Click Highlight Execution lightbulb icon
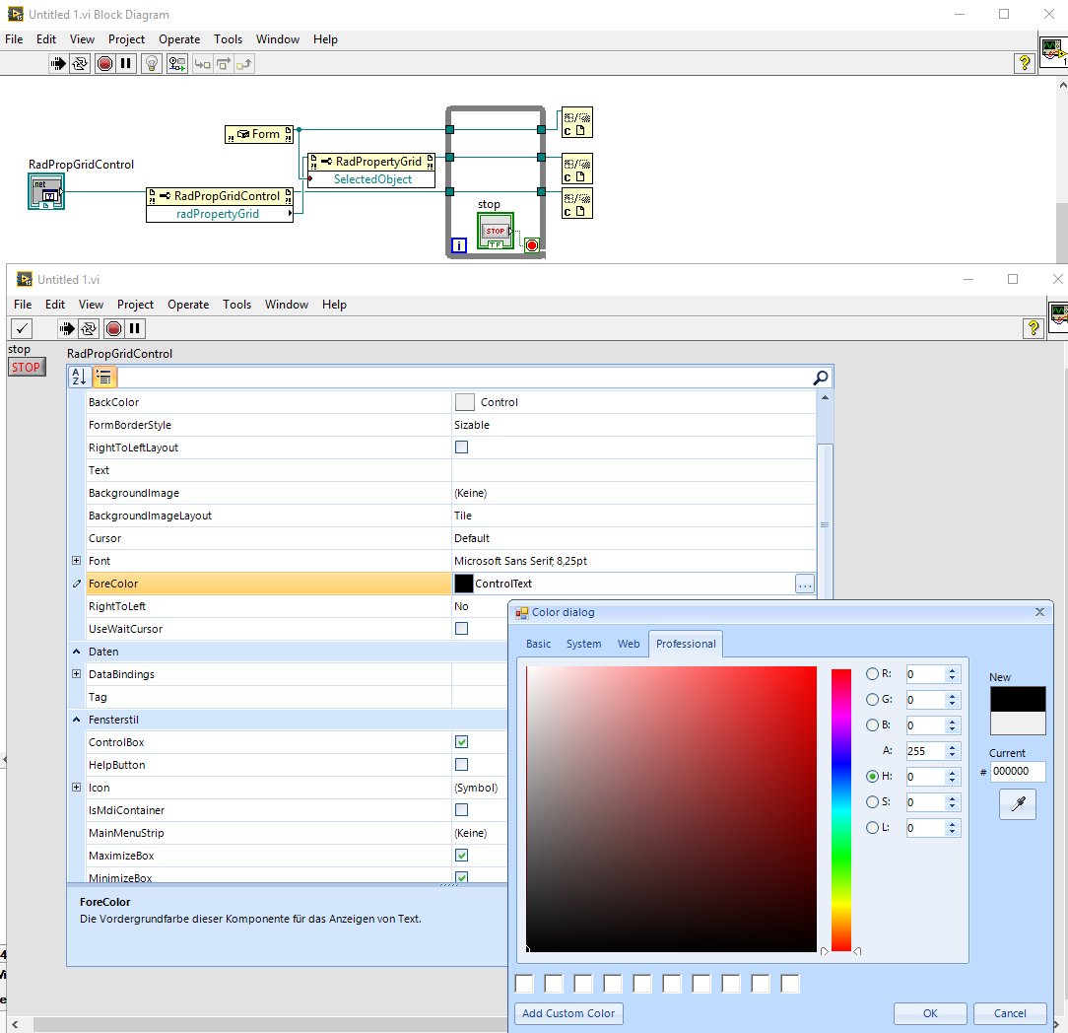The height and width of the screenshot is (1033, 1068). (152, 63)
